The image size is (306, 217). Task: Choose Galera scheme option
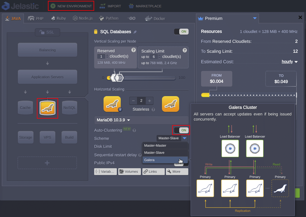(x=165, y=160)
